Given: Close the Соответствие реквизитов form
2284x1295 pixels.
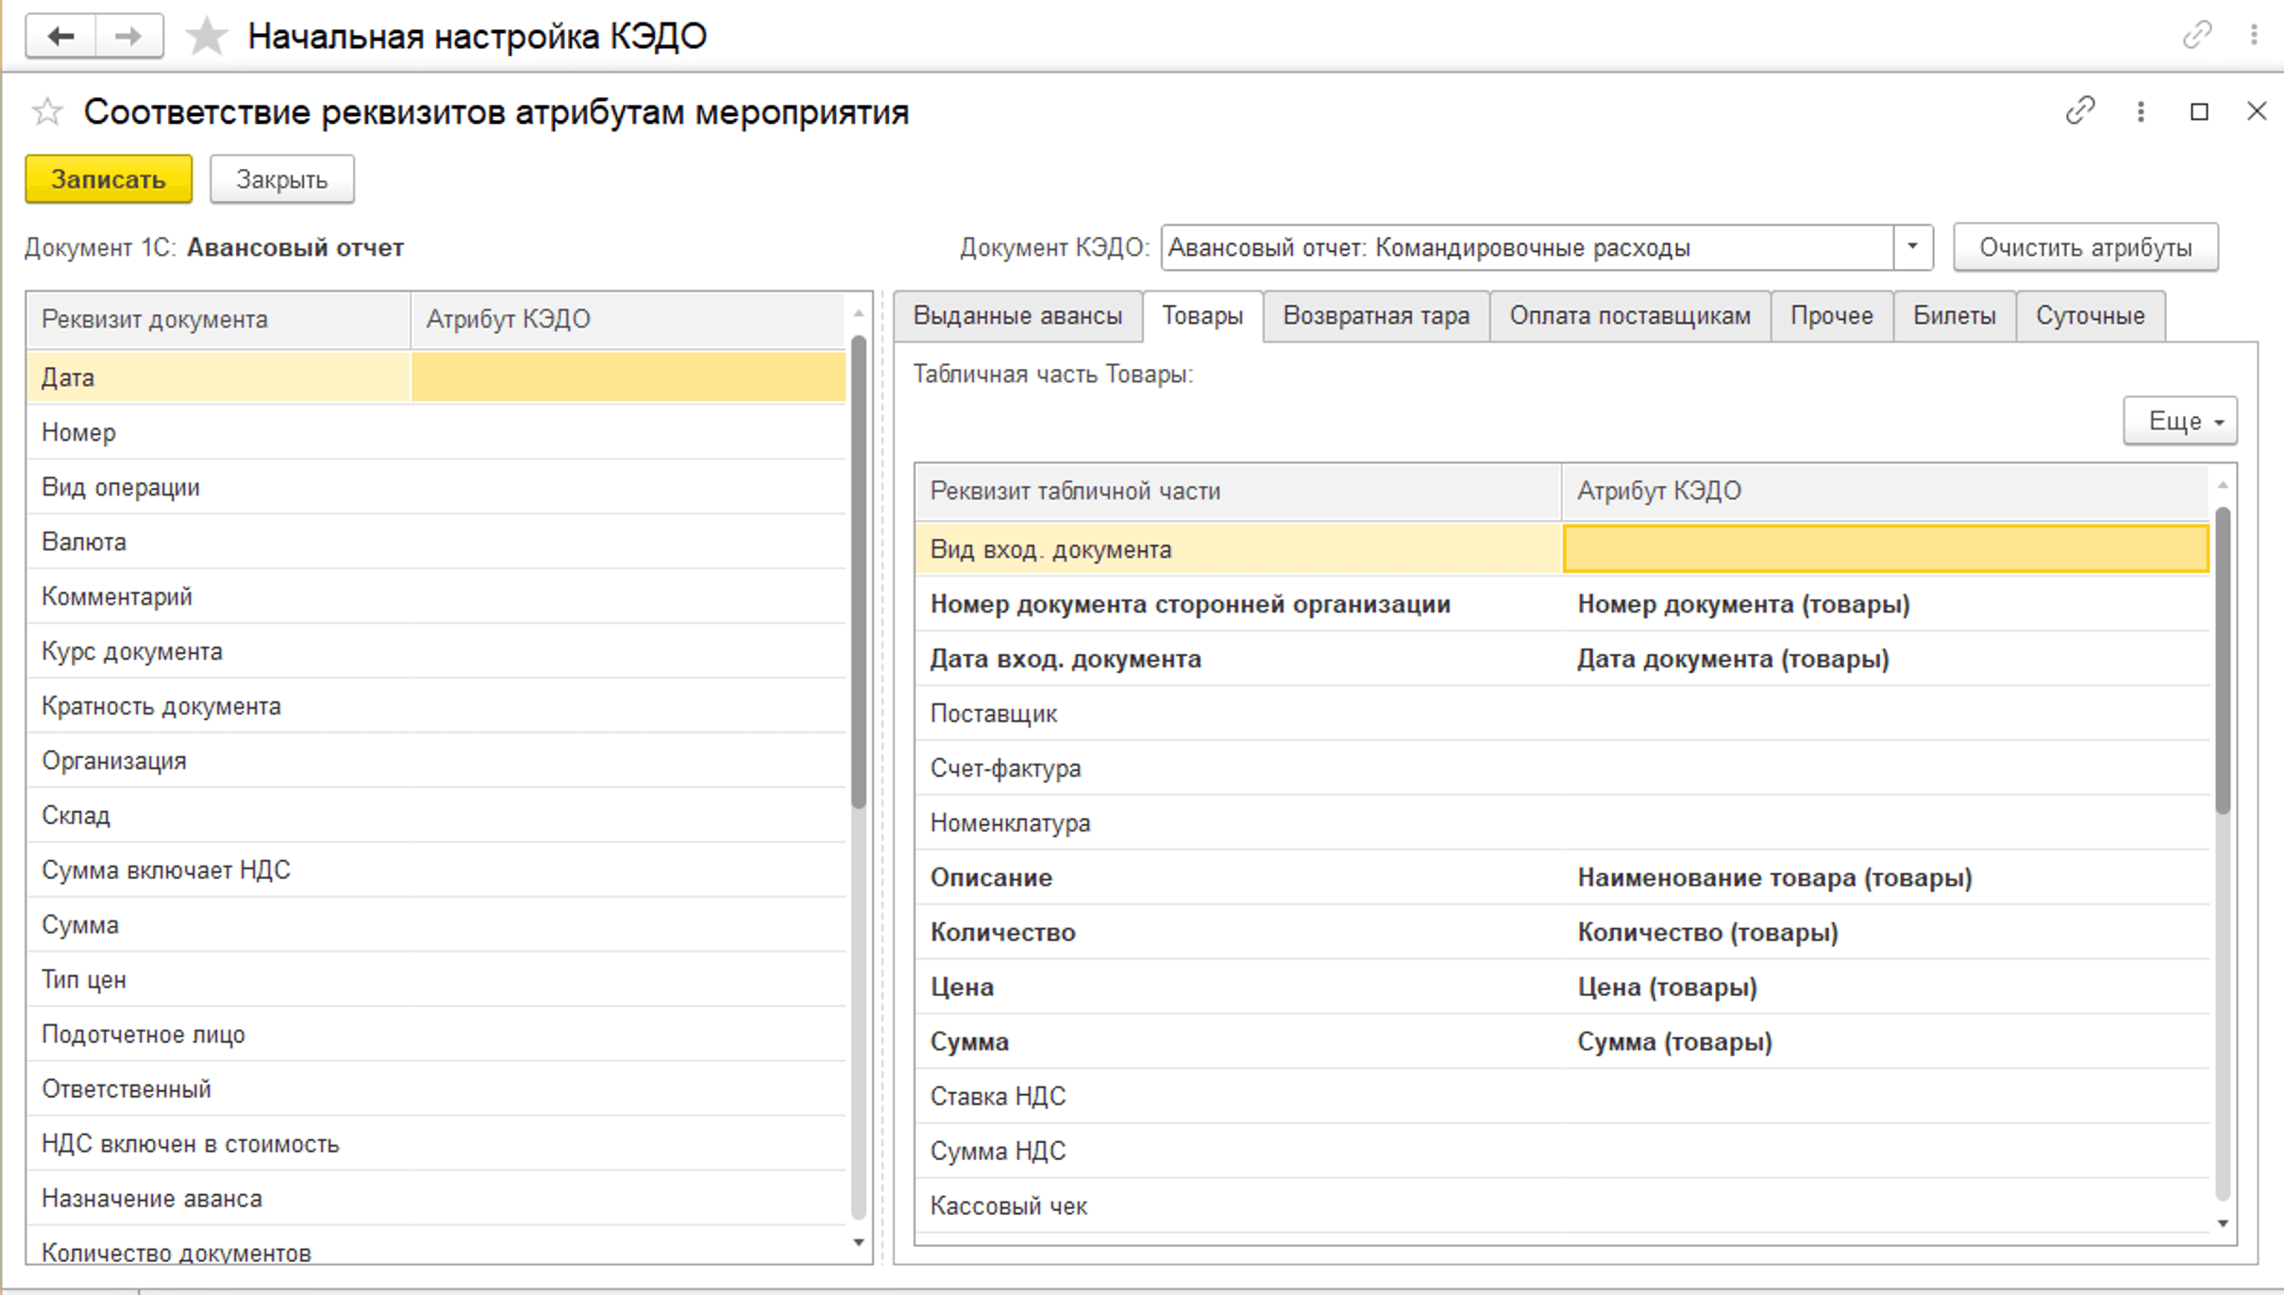Looking at the screenshot, I should pos(2257,111).
